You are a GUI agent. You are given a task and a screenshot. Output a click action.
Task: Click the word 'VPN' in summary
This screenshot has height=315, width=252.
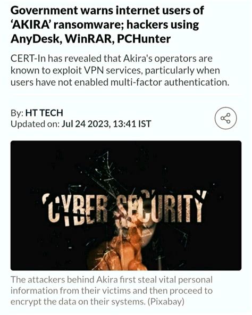(x=94, y=71)
